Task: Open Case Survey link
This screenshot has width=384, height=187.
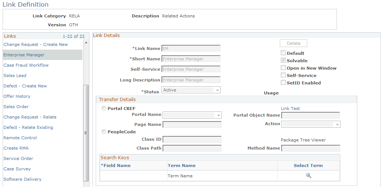Action: (x=17, y=169)
